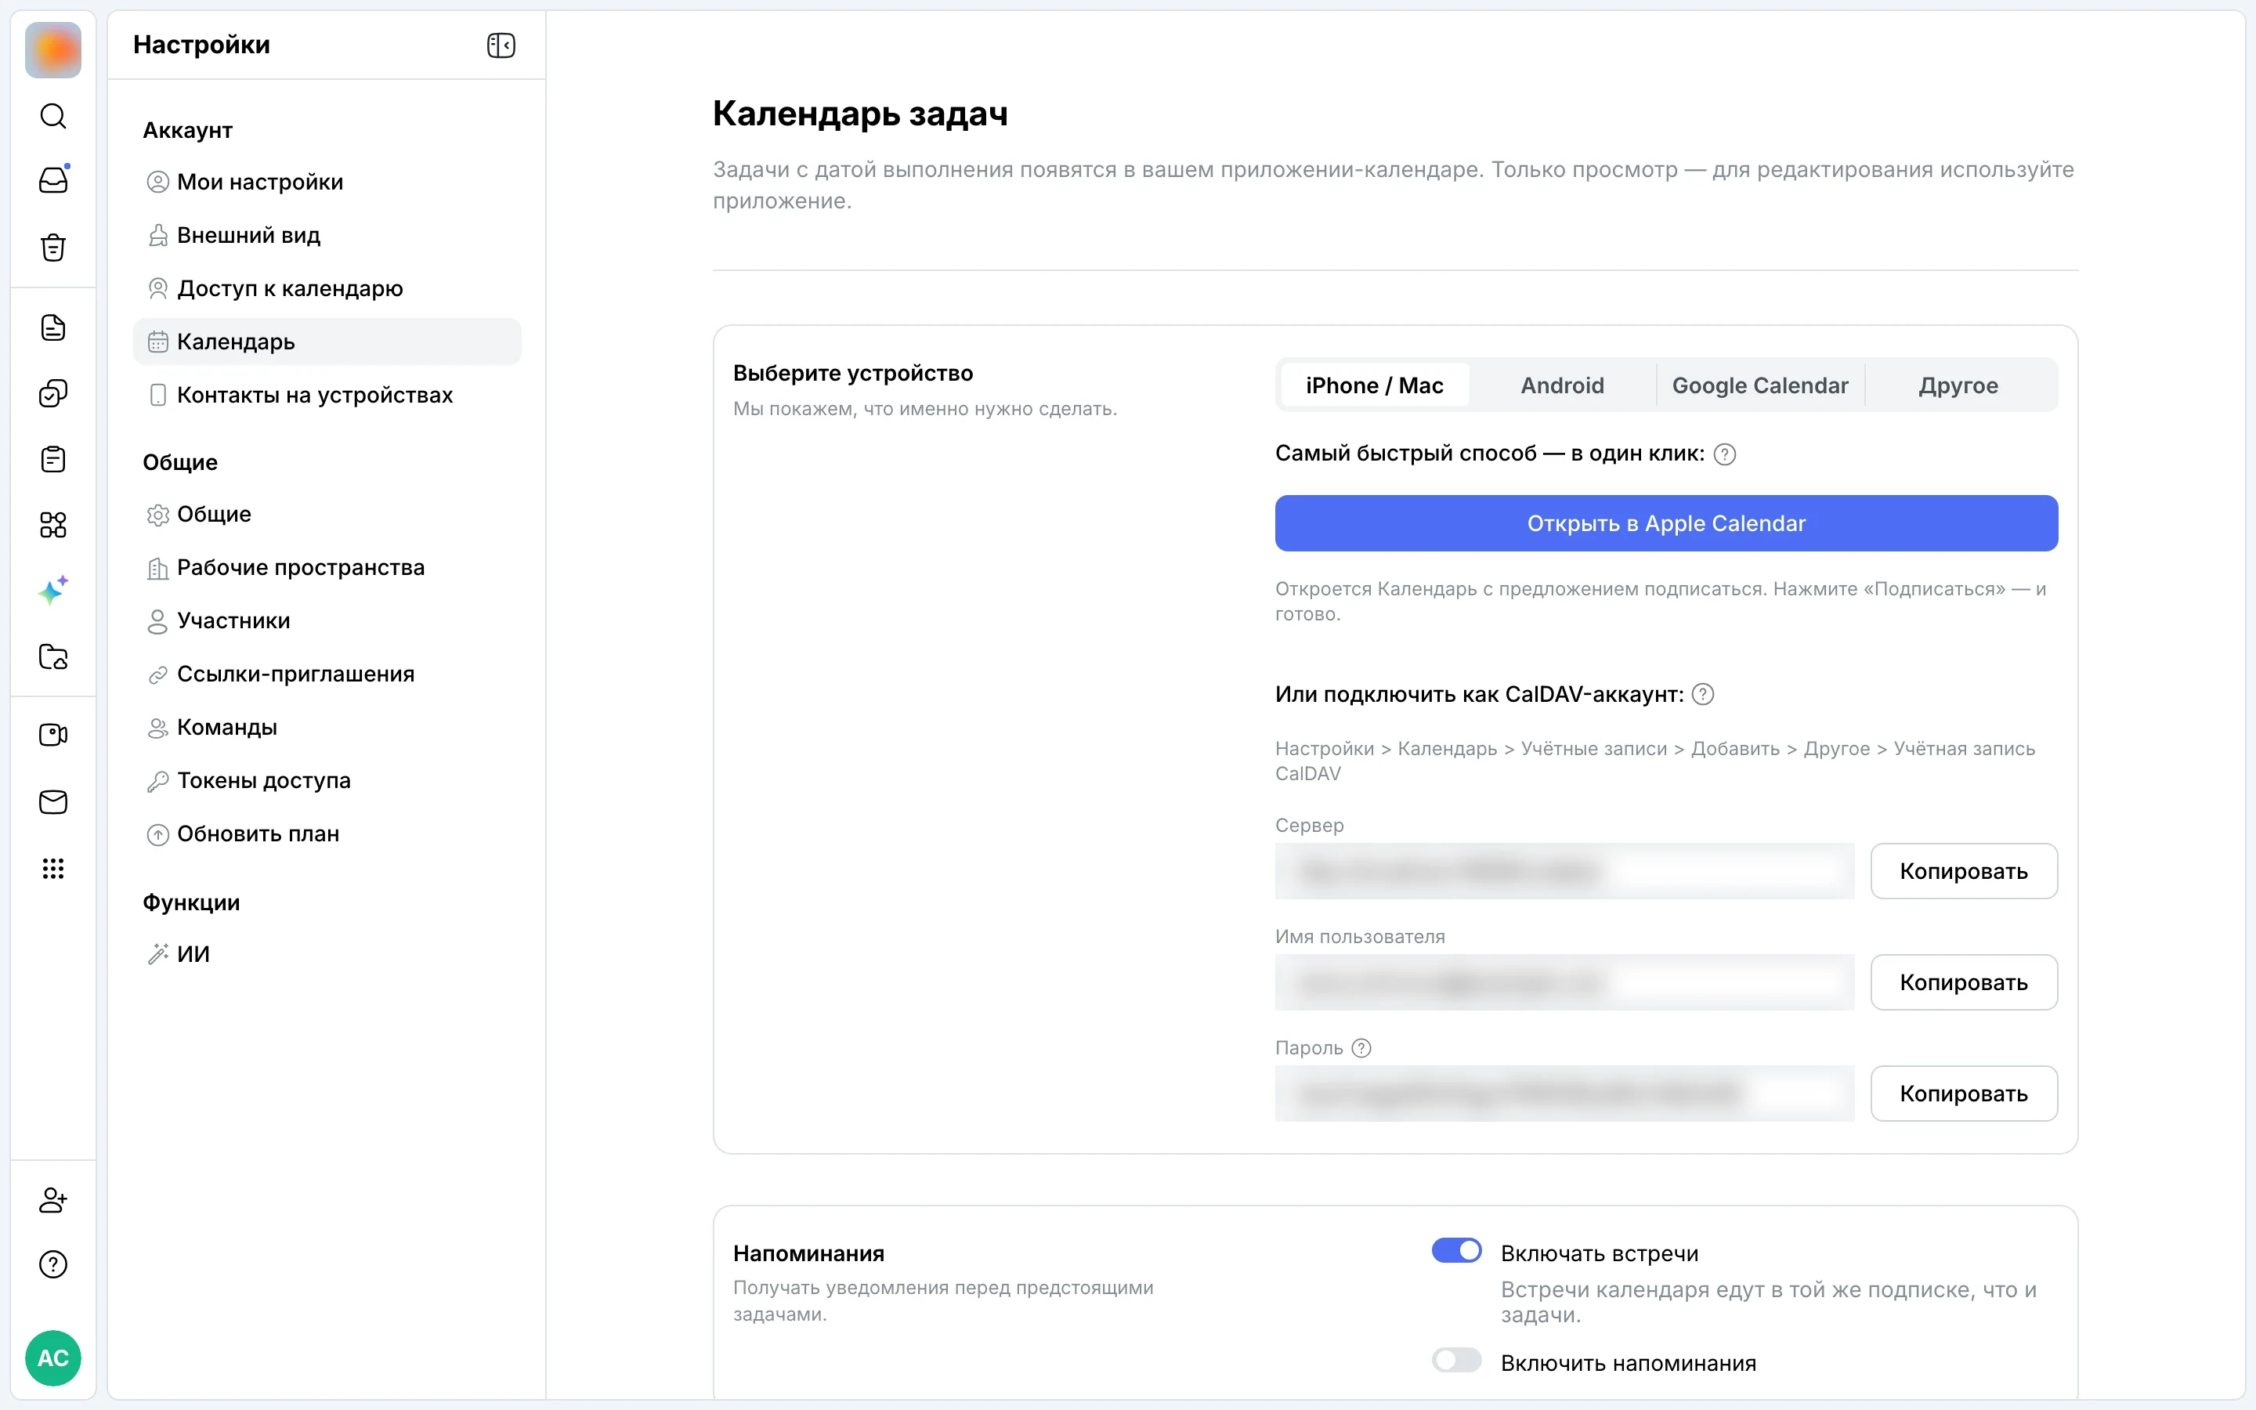Image resolution: width=2256 pixels, height=1410 pixels.
Task: Open the clipboard notes icon
Action: (x=53, y=460)
